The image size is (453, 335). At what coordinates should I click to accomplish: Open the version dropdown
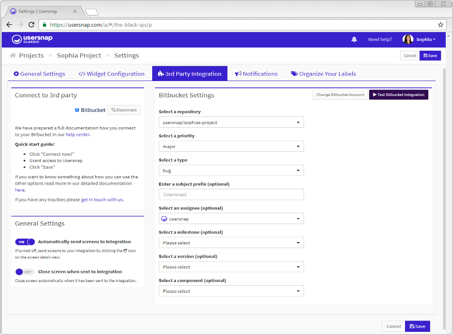231,267
